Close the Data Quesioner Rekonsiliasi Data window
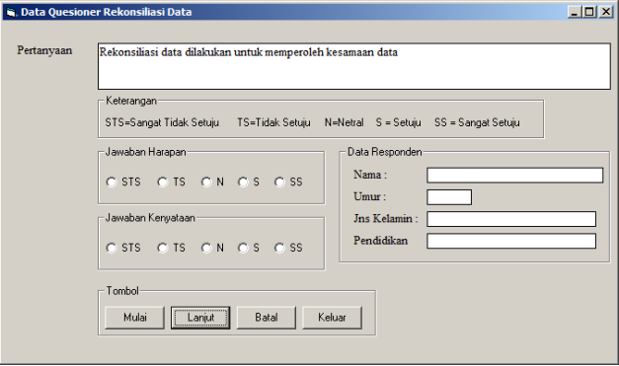This screenshot has width=619, height=366. click(605, 12)
